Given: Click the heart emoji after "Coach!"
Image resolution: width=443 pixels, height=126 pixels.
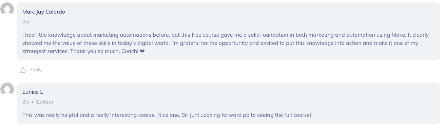Looking at the screenshot, I should coord(142,52).
